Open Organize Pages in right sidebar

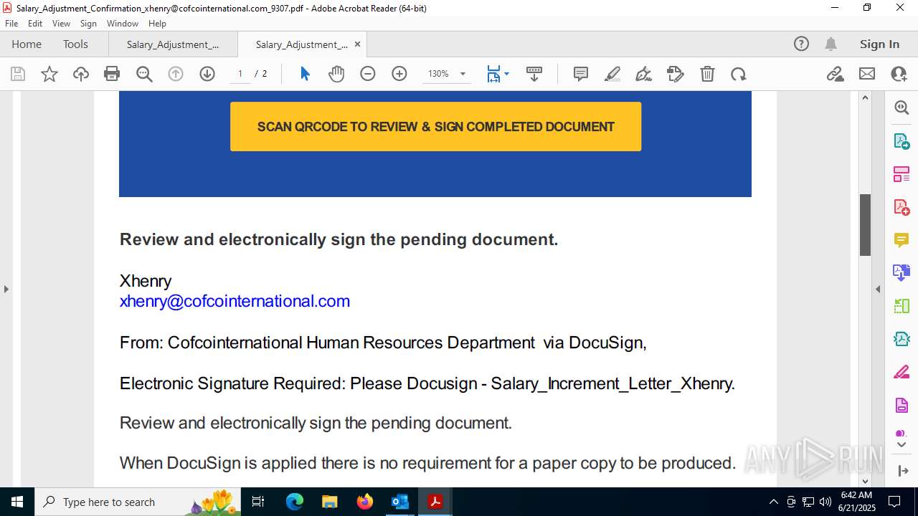pyautogui.click(x=902, y=306)
